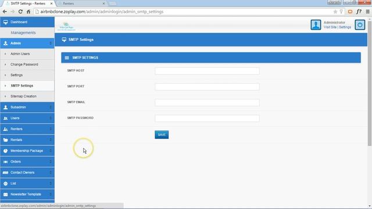Click the administrator avatar icon
This screenshot has width=372, height=209.
(x=316, y=24)
